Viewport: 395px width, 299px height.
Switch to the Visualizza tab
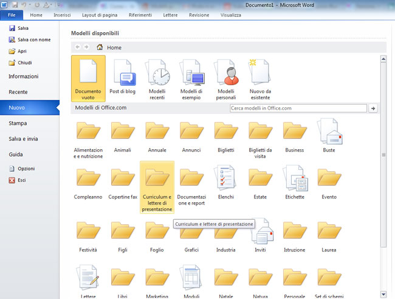click(231, 15)
